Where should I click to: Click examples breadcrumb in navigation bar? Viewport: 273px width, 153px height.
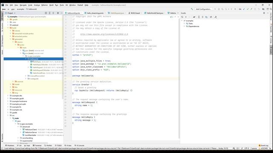[x=20, y=9]
